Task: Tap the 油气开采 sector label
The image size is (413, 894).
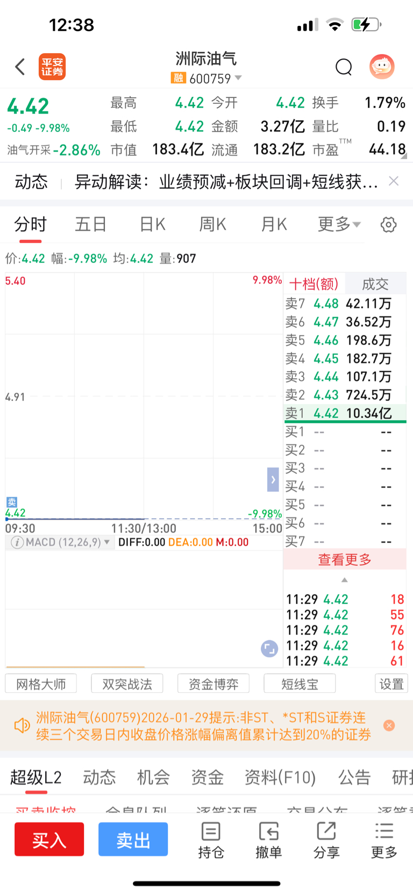Action: coord(29,150)
